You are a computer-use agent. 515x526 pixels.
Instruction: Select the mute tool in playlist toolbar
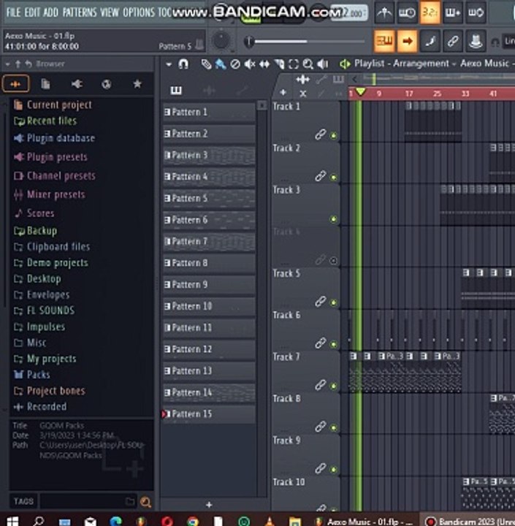pos(250,64)
